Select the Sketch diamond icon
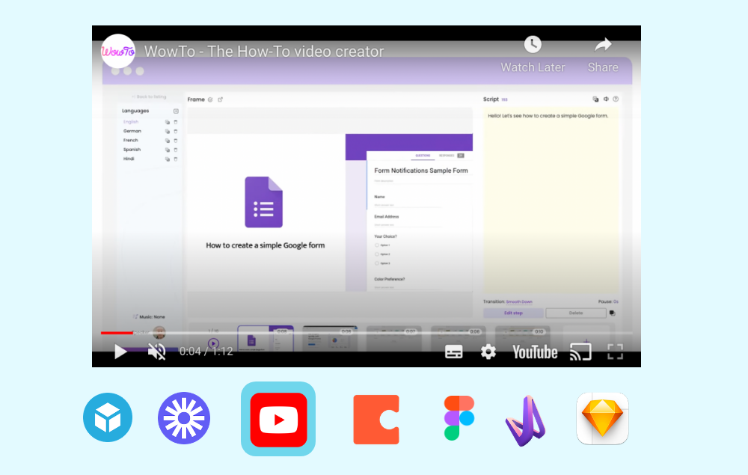Image resolution: width=748 pixels, height=475 pixels. point(602,419)
